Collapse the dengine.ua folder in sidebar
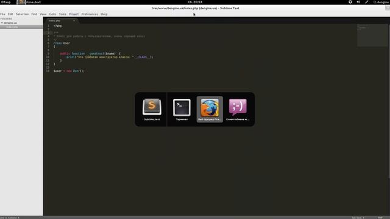The image size is (390, 219). 2,23
